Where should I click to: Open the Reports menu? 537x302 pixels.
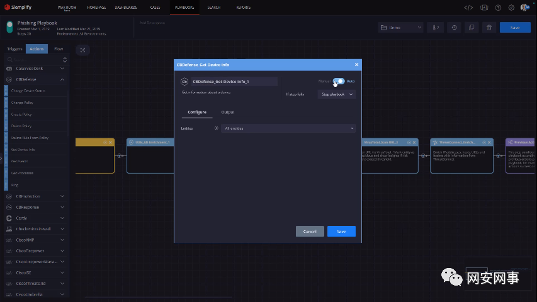click(244, 8)
